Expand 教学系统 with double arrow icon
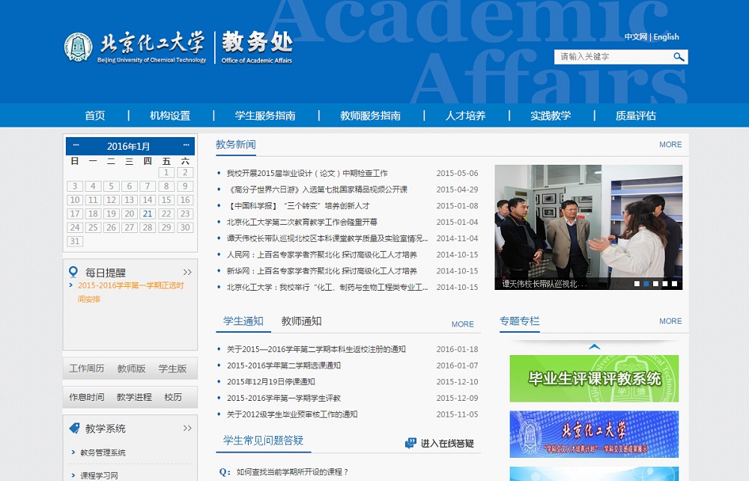The width and height of the screenshot is (749, 481). pos(187,428)
